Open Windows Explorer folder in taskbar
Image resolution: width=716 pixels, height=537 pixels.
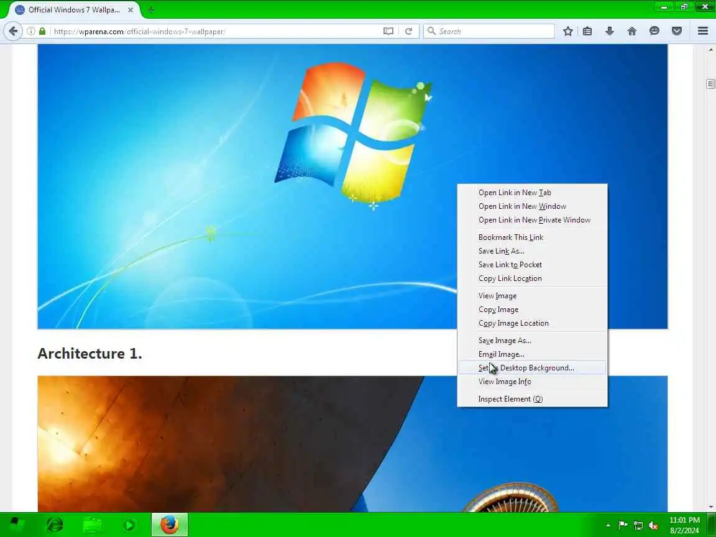(x=92, y=525)
